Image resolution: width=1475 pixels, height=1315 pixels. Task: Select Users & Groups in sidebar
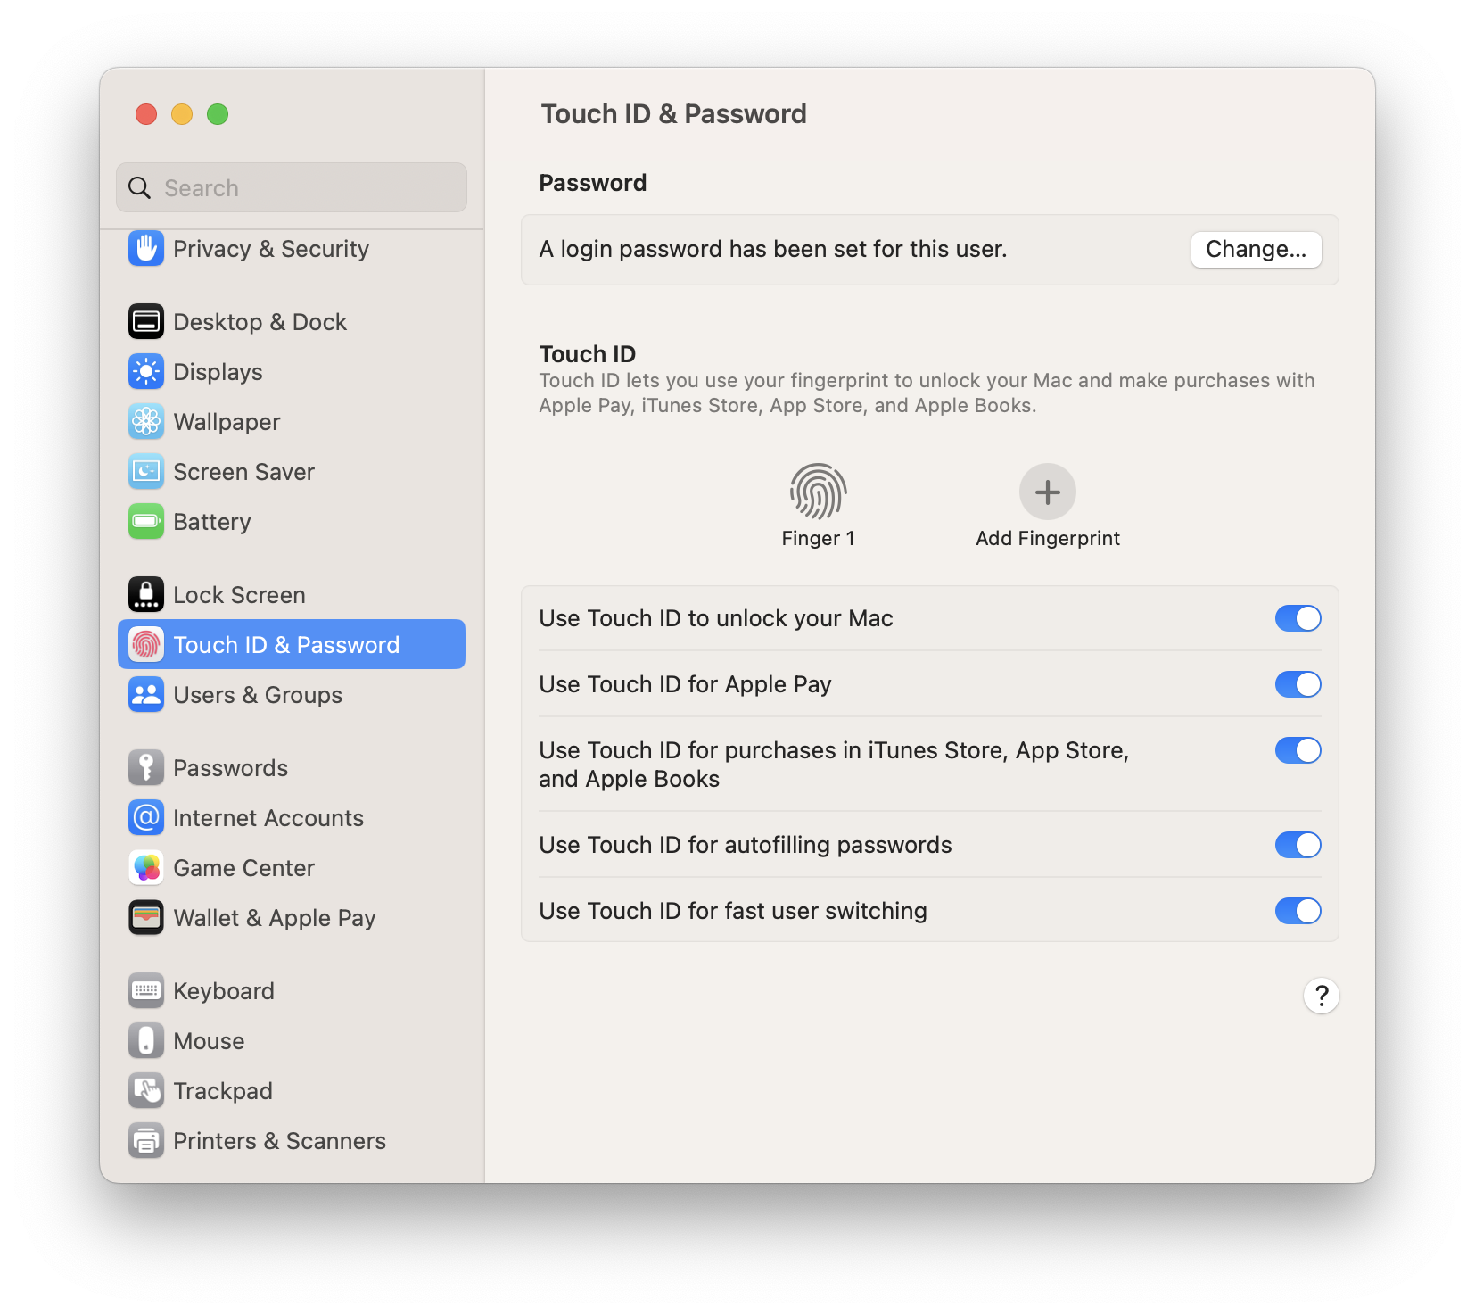(x=257, y=695)
